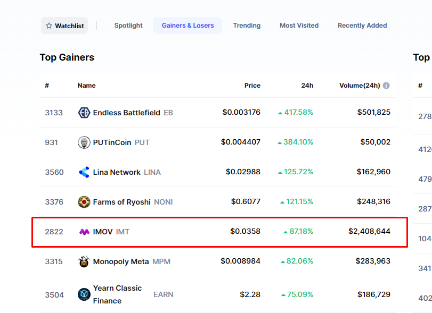Screen dimensions: 432x313
Task: Click the price $0.008984
Action: tap(240, 261)
